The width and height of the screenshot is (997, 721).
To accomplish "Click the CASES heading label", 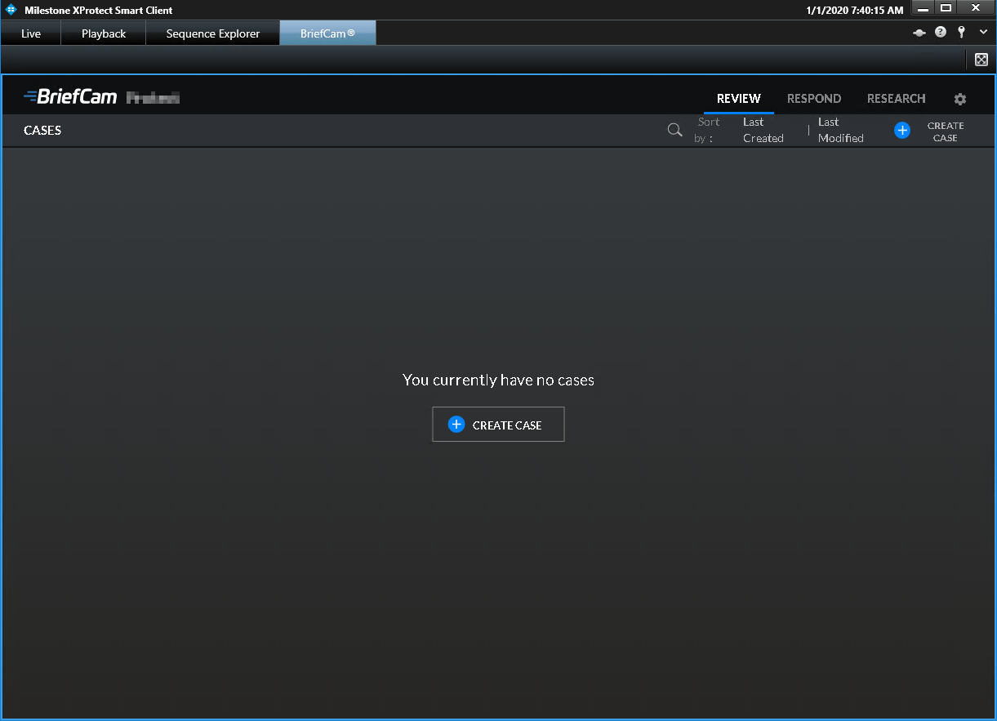I will coord(42,130).
